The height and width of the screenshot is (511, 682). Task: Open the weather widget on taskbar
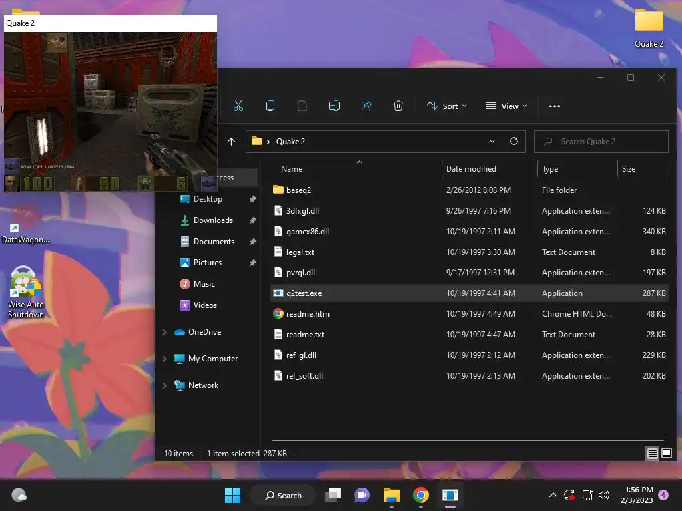(x=19, y=495)
